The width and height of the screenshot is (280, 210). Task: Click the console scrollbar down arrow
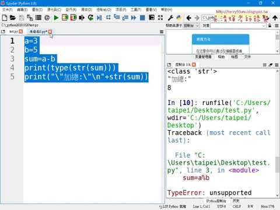277,195
